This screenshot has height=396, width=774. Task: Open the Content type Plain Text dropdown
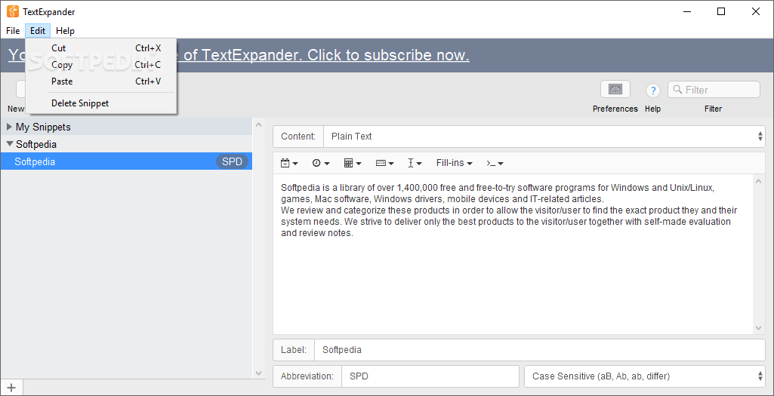pos(544,136)
